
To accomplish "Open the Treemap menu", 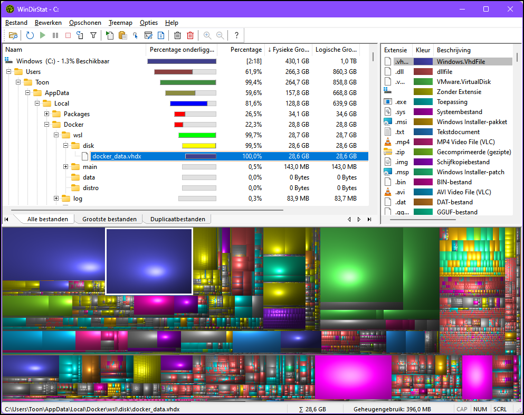I will tap(120, 23).
